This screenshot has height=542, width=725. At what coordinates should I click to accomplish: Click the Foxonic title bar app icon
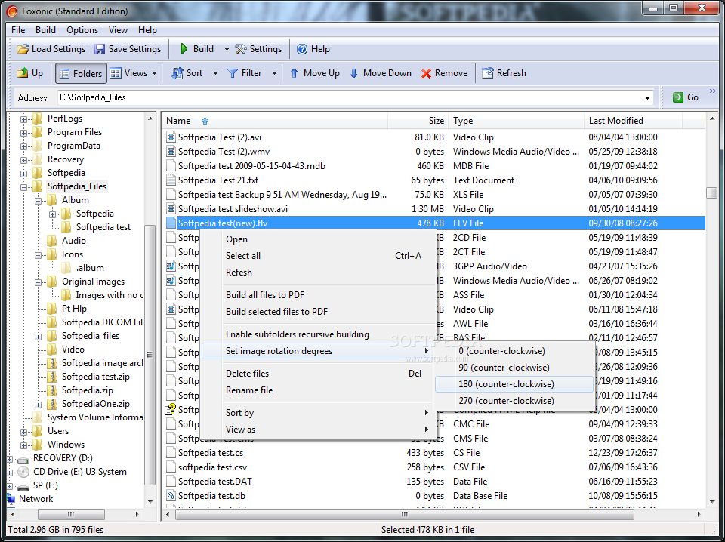tap(14, 11)
